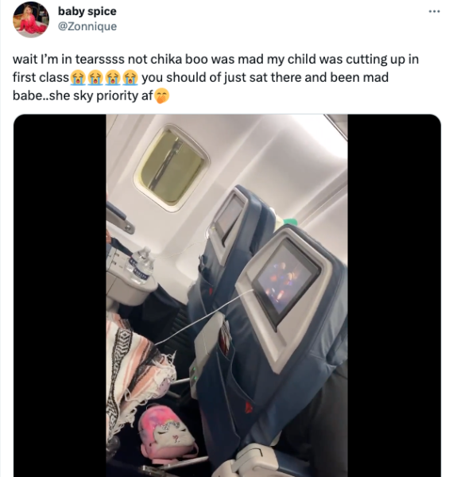Visit the @Zonnique handle profile
453x477 pixels.
click(87, 26)
